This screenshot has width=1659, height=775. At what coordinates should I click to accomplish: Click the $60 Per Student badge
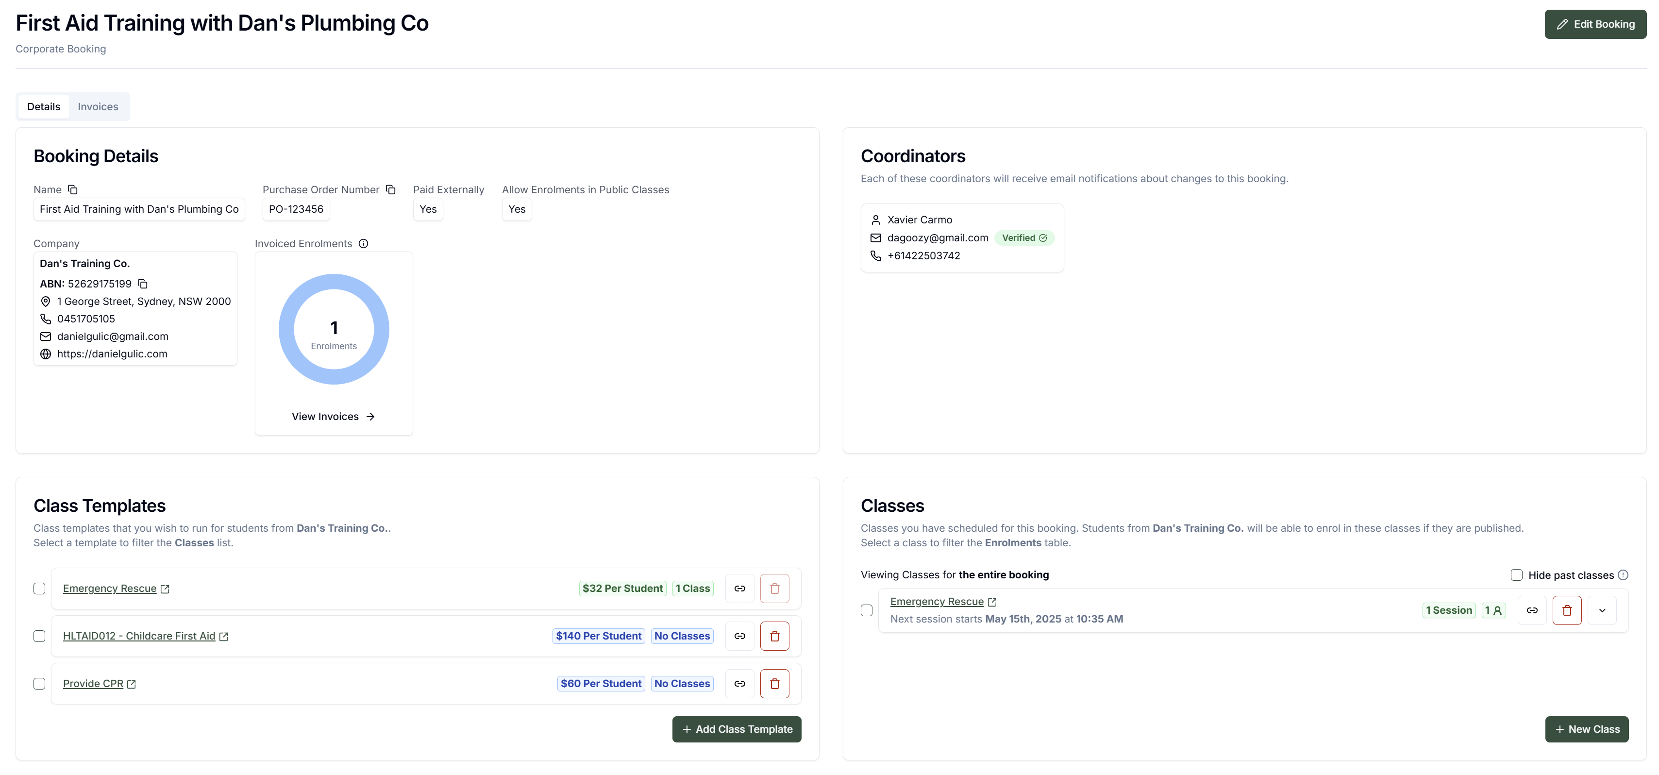(x=601, y=684)
